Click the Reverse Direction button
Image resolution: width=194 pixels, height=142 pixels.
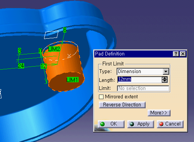pyautogui.click(x=122, y=105)
